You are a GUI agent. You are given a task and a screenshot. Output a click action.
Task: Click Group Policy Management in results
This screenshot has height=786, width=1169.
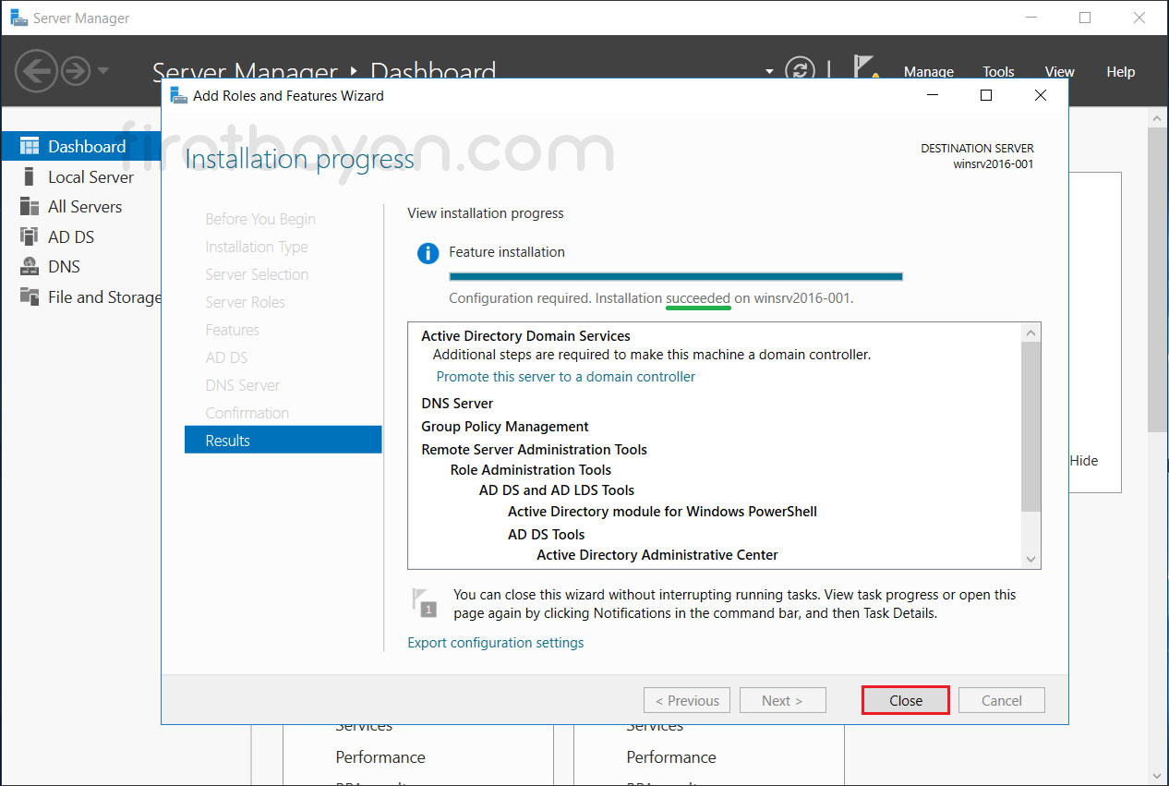(504, 427)
